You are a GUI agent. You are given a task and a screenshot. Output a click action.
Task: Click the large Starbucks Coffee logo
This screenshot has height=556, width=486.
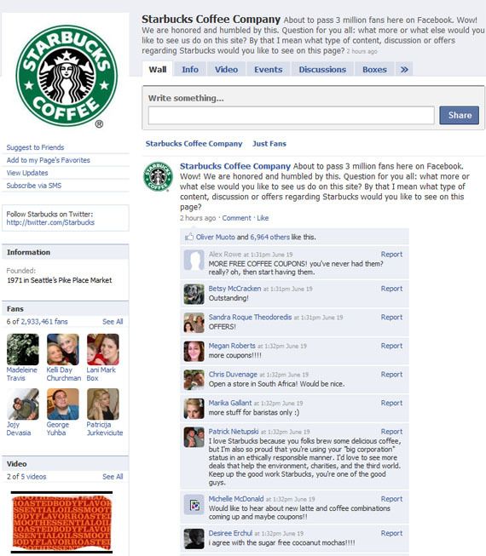(67, 76)
